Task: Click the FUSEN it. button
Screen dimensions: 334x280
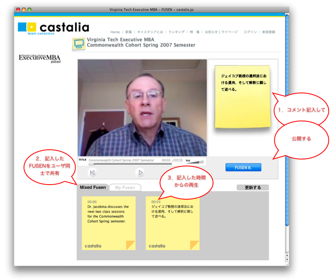Action: (x=243, y=167)
